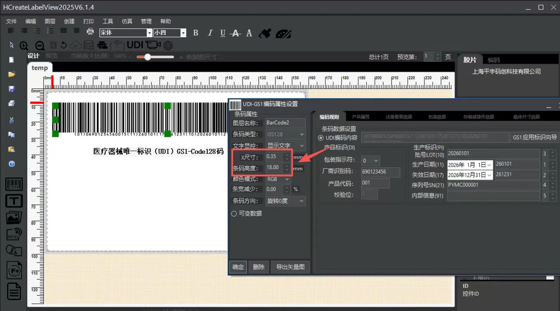Image resolution: width=560 pixels, height=311 pixels.
Task: Select the zoom in magnifier tool
Action: [24, 46]
